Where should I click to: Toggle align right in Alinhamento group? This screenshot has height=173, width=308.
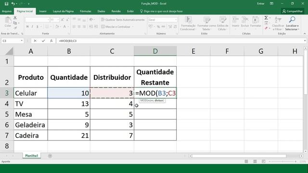coord(84,26)
